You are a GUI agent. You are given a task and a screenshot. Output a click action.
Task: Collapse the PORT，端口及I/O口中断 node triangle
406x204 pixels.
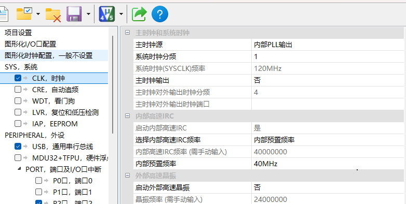click(x=19, y=169)
